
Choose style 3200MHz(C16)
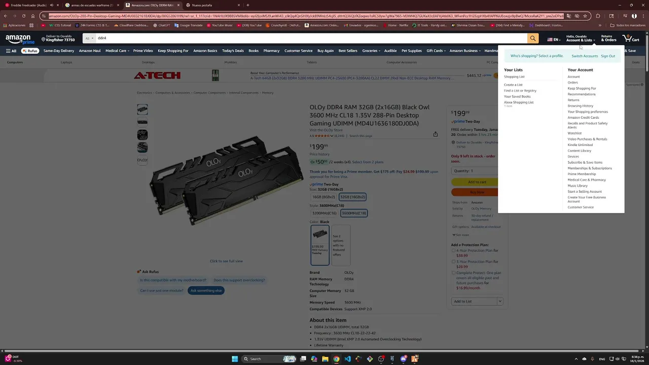click(324, 213)
